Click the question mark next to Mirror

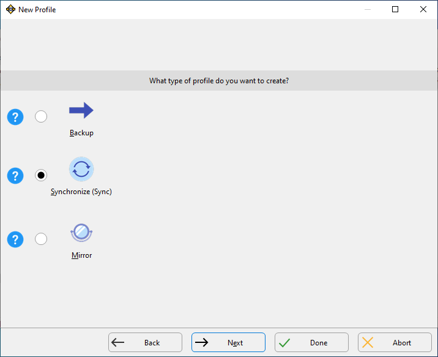[x=15, y=239]
